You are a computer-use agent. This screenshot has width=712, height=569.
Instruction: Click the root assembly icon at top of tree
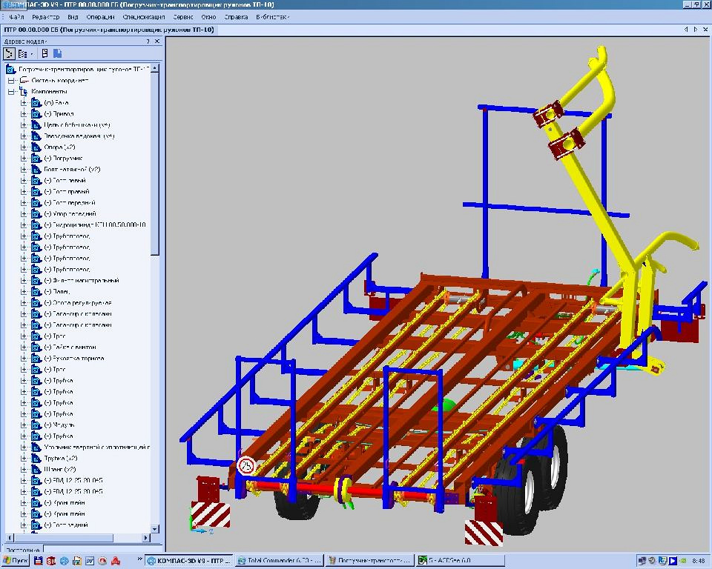click(10, 70)
